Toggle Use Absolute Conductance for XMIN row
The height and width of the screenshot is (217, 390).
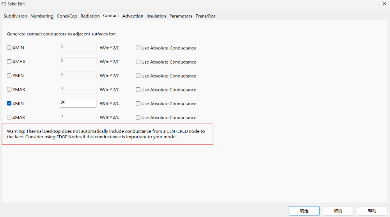[138, 48]
